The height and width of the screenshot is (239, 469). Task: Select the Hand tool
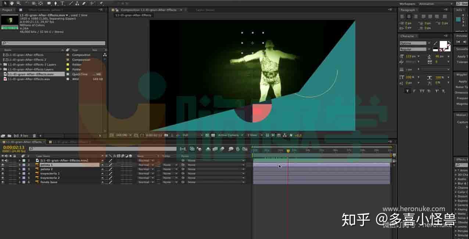[11, 3]
